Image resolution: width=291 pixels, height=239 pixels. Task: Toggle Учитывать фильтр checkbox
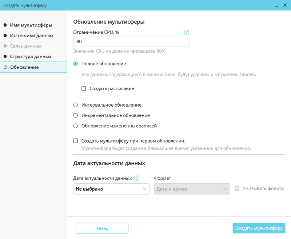click(x=238, y=188)
